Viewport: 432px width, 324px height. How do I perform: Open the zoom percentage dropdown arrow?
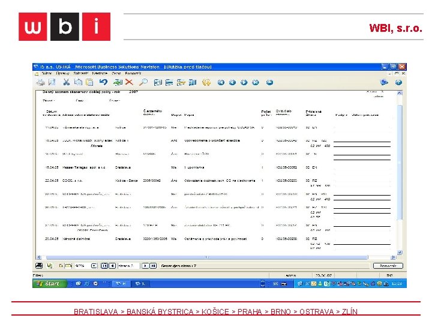94,266
